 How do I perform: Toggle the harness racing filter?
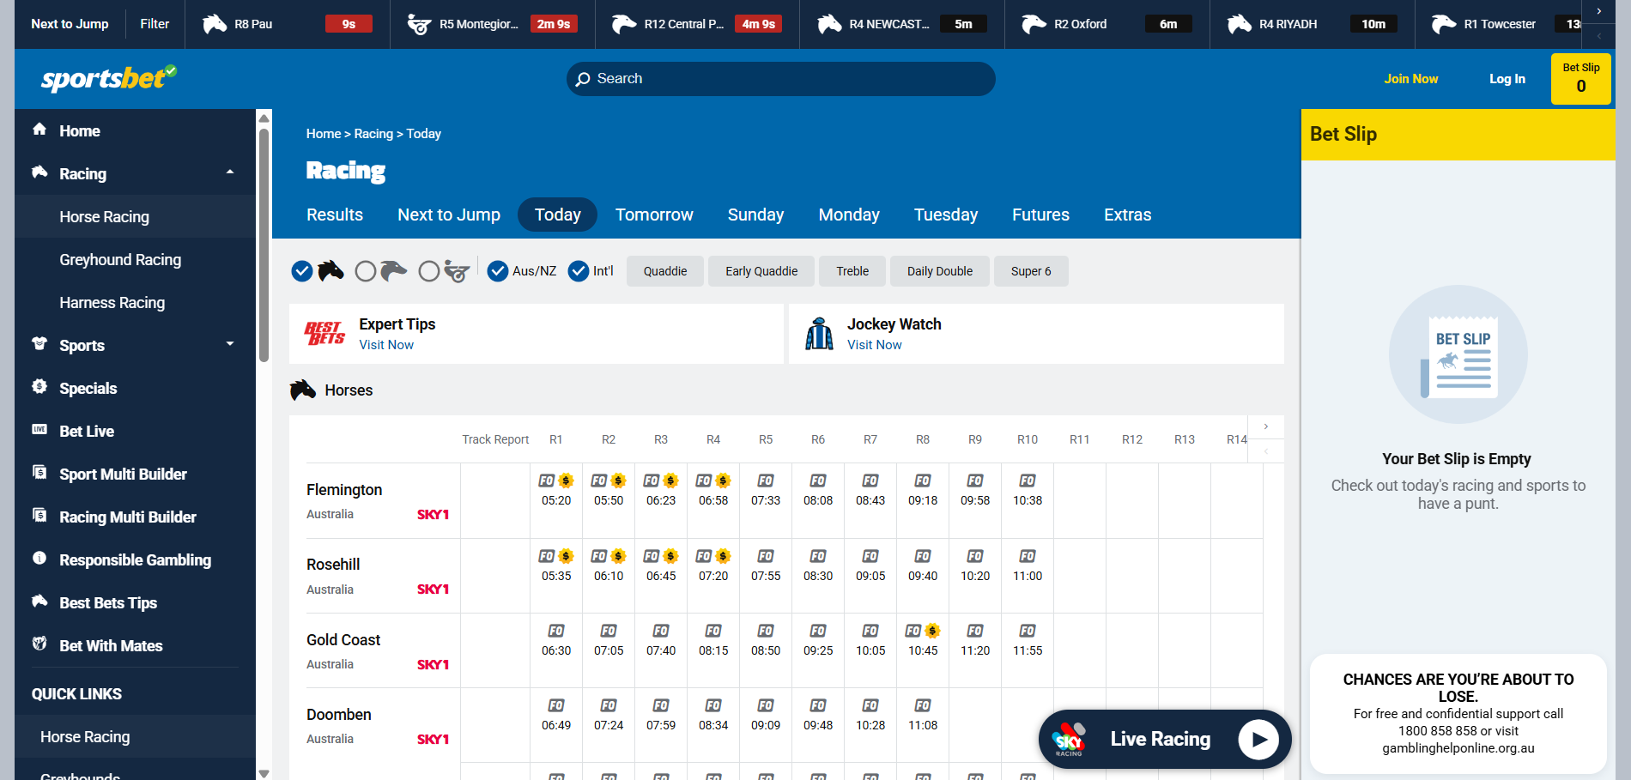(x=429, y=271)
